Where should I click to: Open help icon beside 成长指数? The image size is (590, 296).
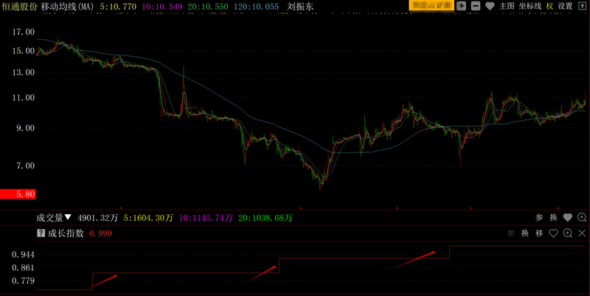41,233
